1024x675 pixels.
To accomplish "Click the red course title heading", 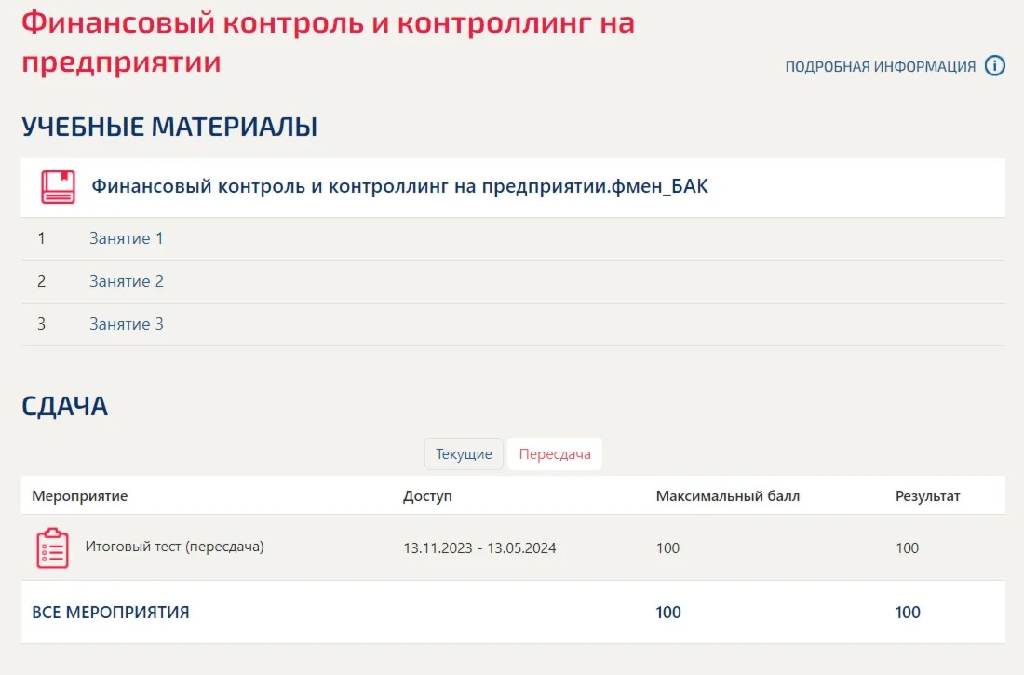I will tap(328, 42).
